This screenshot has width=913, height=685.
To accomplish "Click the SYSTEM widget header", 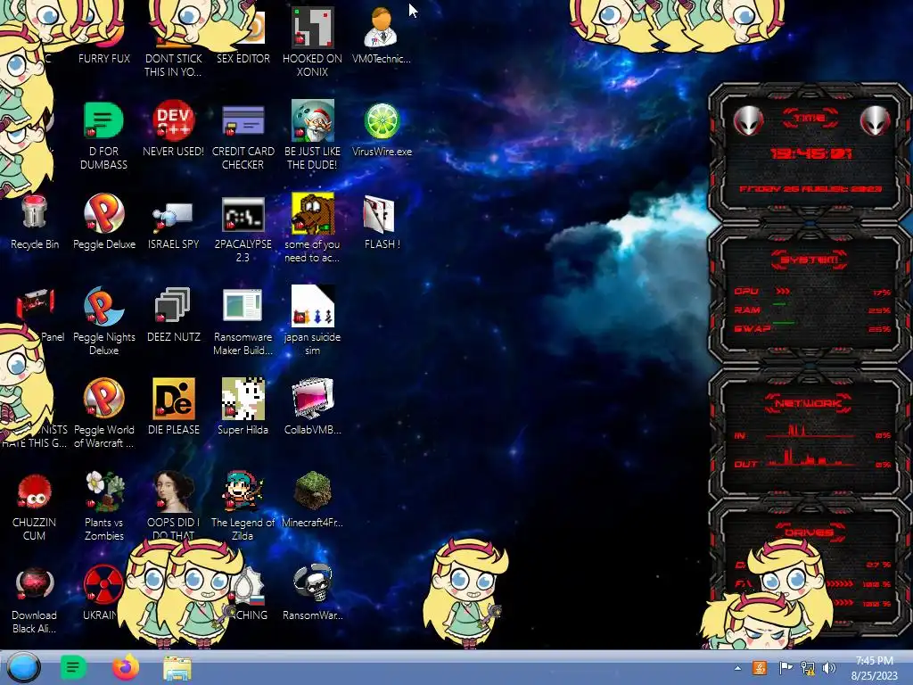I will (x=810, y=260).
